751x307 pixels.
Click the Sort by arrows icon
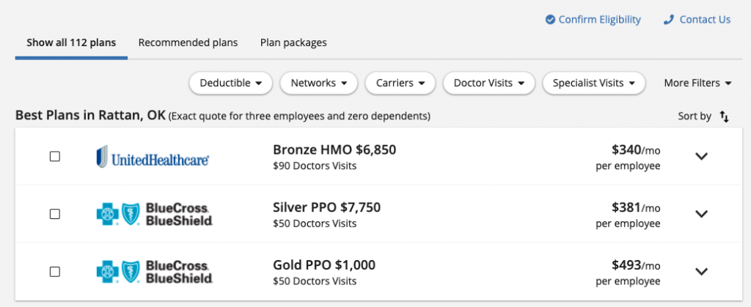(x=724, y=116)
